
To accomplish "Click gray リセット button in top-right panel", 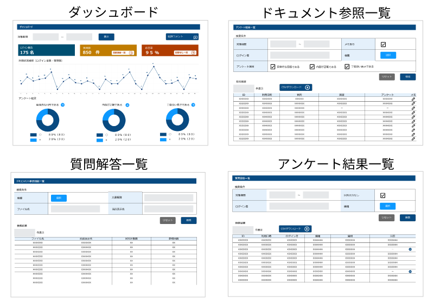I will point(386,77).
